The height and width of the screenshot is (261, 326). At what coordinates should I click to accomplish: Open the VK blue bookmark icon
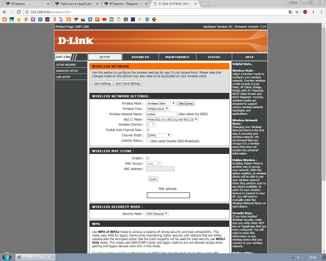(x=90, y=19)
